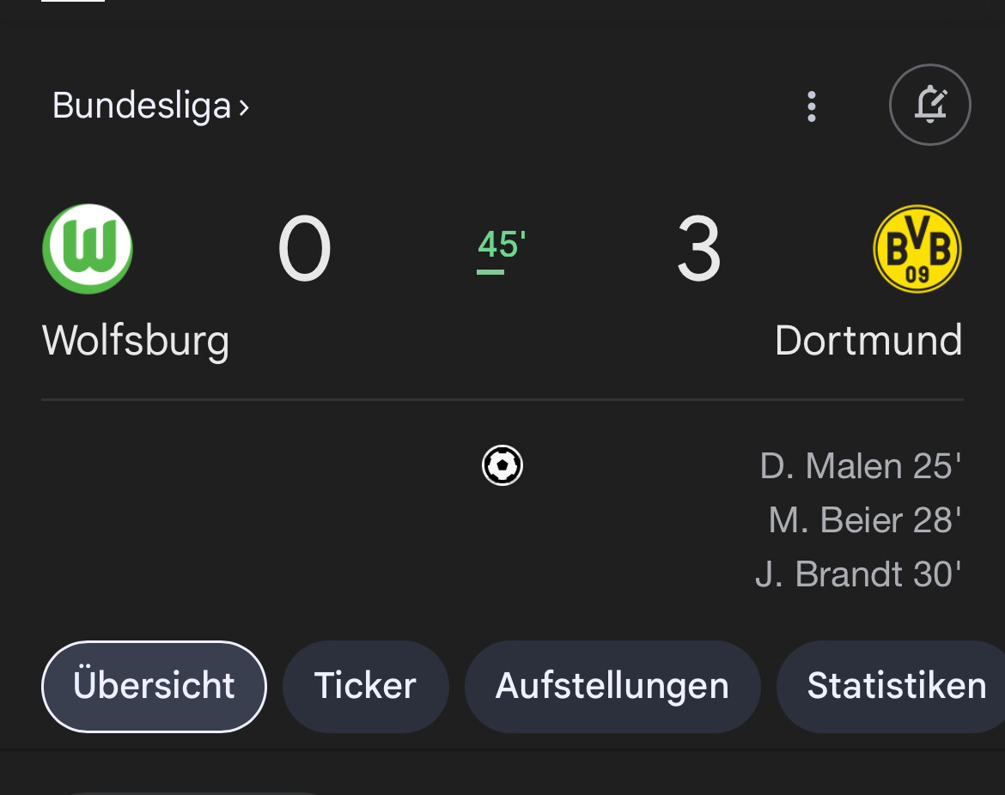
Task: Select the J. Brandt 30' goal entry
Action: click(858, 574)
